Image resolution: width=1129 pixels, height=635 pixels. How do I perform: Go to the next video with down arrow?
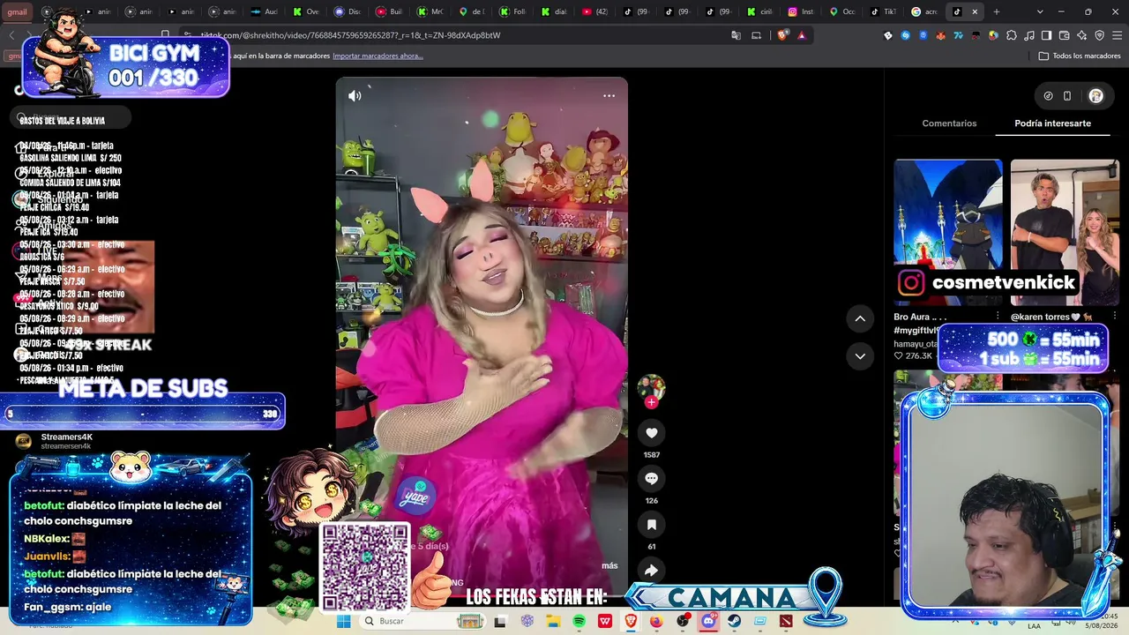(860, 356)
